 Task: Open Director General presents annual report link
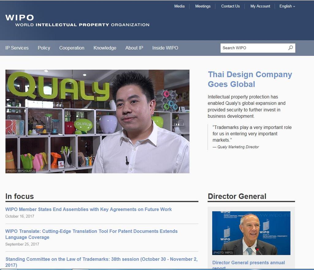248,265
